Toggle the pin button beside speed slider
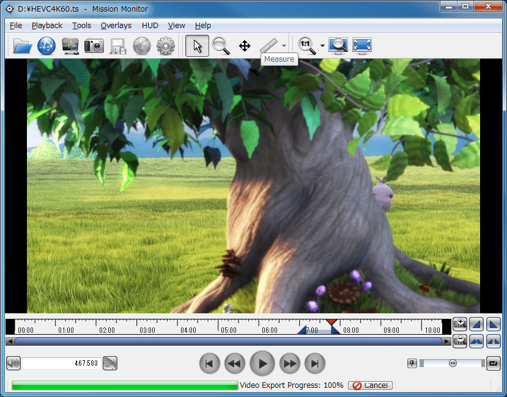This screenshot has height=397, width=507. click(412, 363)
